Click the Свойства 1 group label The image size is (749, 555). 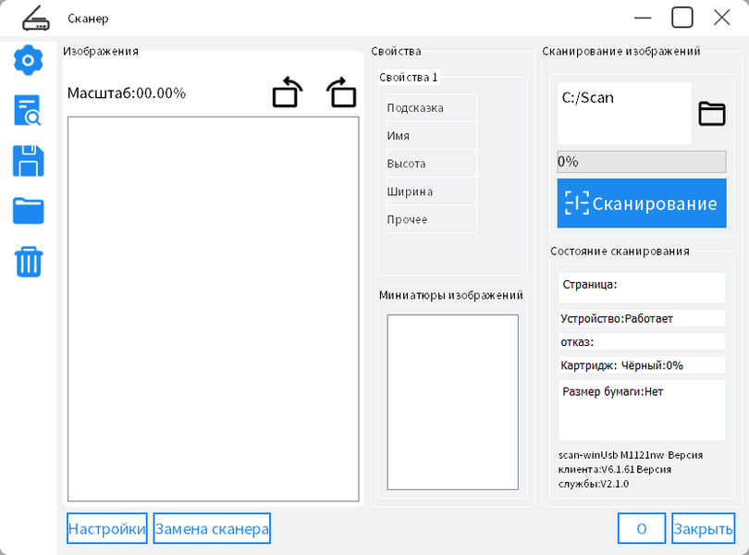(x=409, y=78)
